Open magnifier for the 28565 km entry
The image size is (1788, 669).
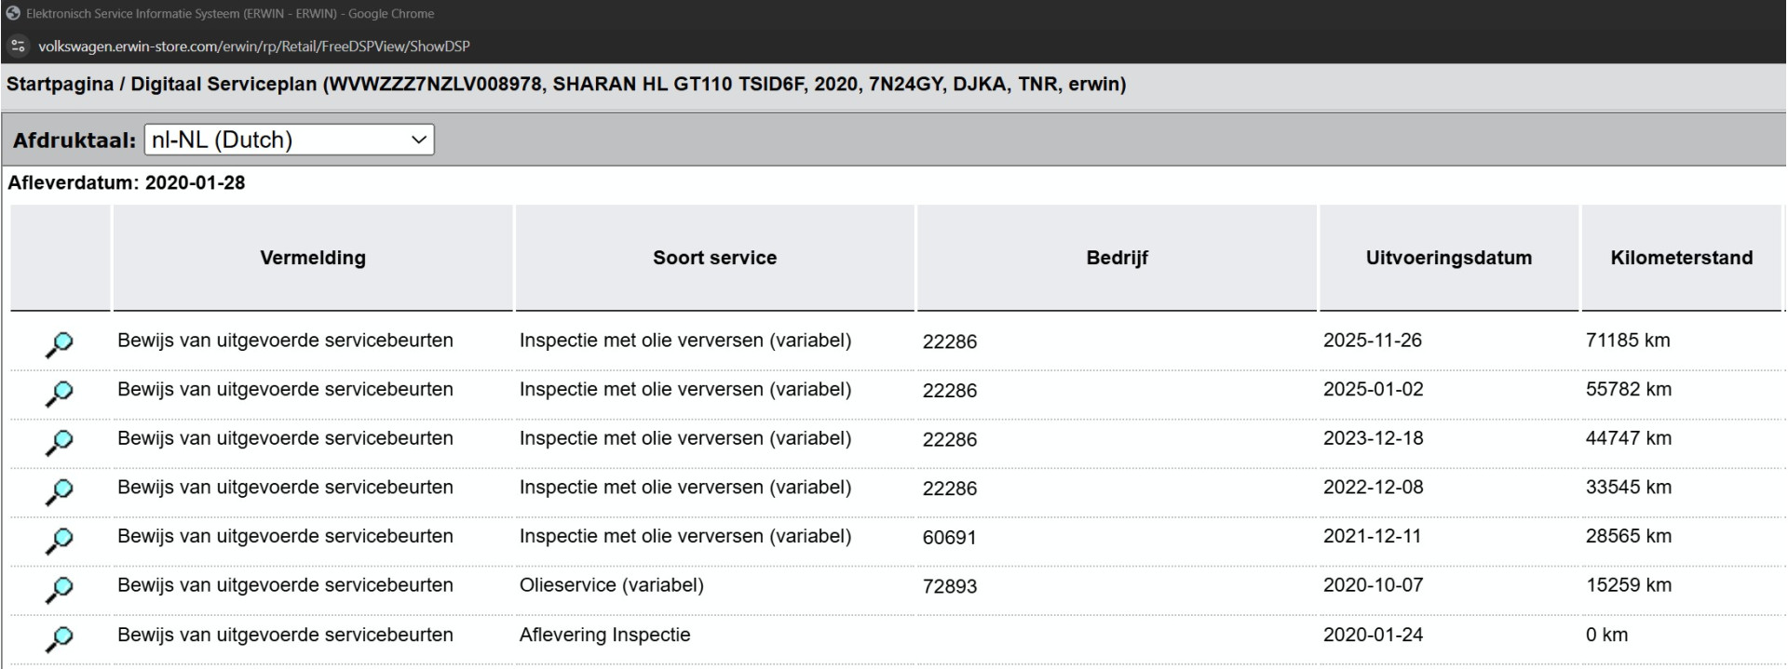[59, 541]
